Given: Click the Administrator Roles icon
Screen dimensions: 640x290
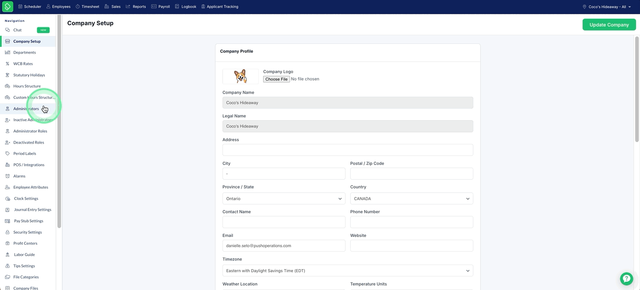Looking at the screenshot, I should coord(8,131).
